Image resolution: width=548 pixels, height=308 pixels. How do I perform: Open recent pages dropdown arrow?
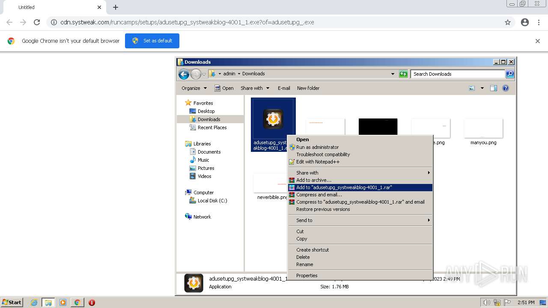pos(204,74)
